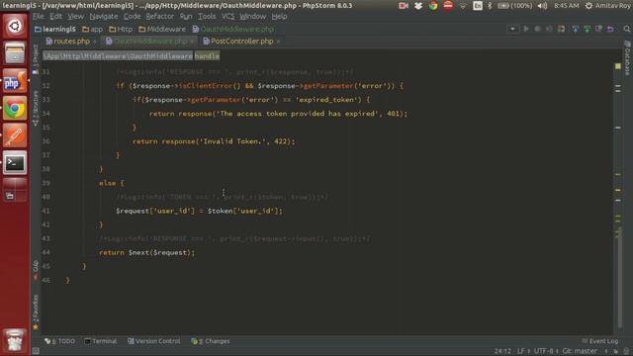Open the Terminal tool window
Viewport: 633px width, 356px height.
(101, 341)
